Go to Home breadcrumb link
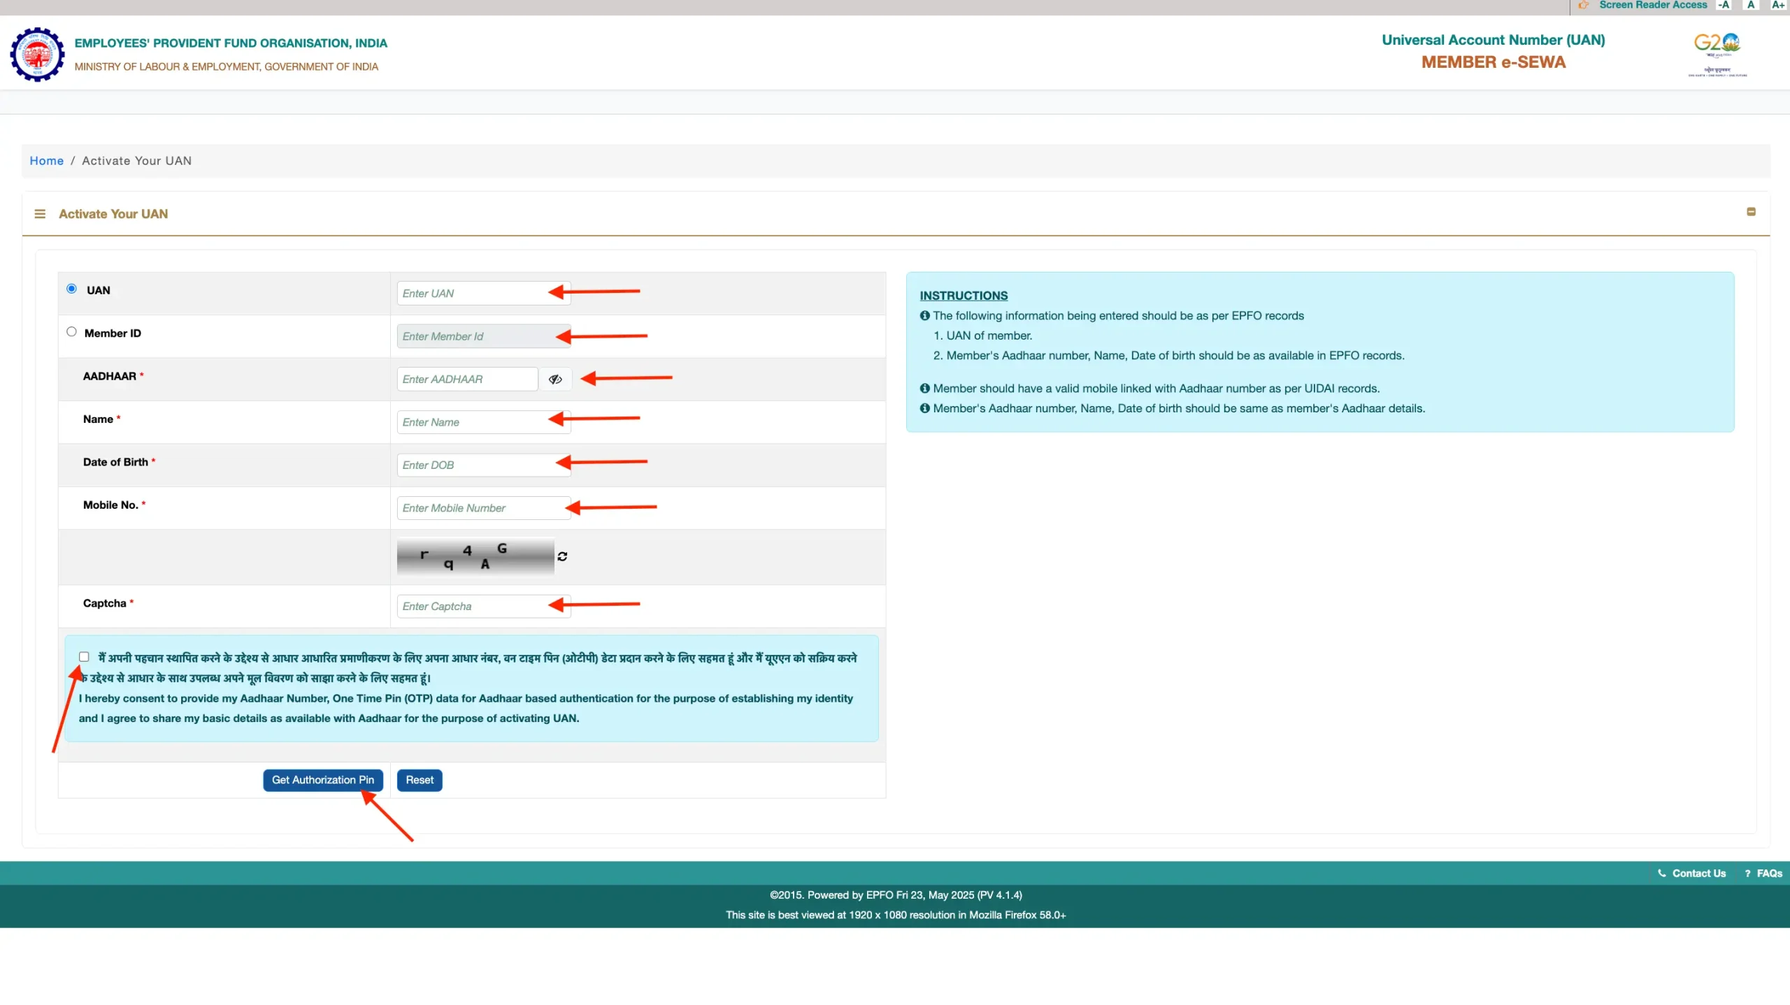Viewport: 1790px width, 1005px height. click(x=46, y=161)
